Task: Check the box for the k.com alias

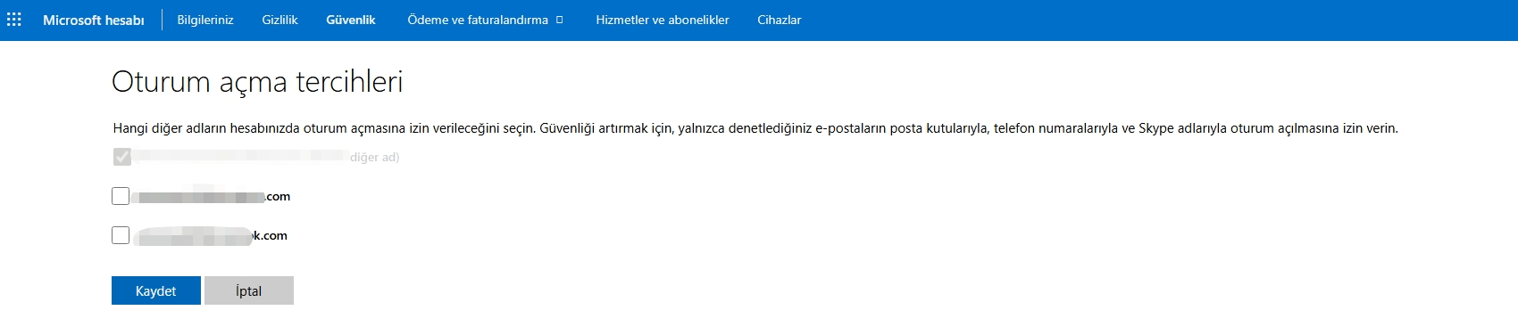Action: pyautogui.click(x=121, y=235)
